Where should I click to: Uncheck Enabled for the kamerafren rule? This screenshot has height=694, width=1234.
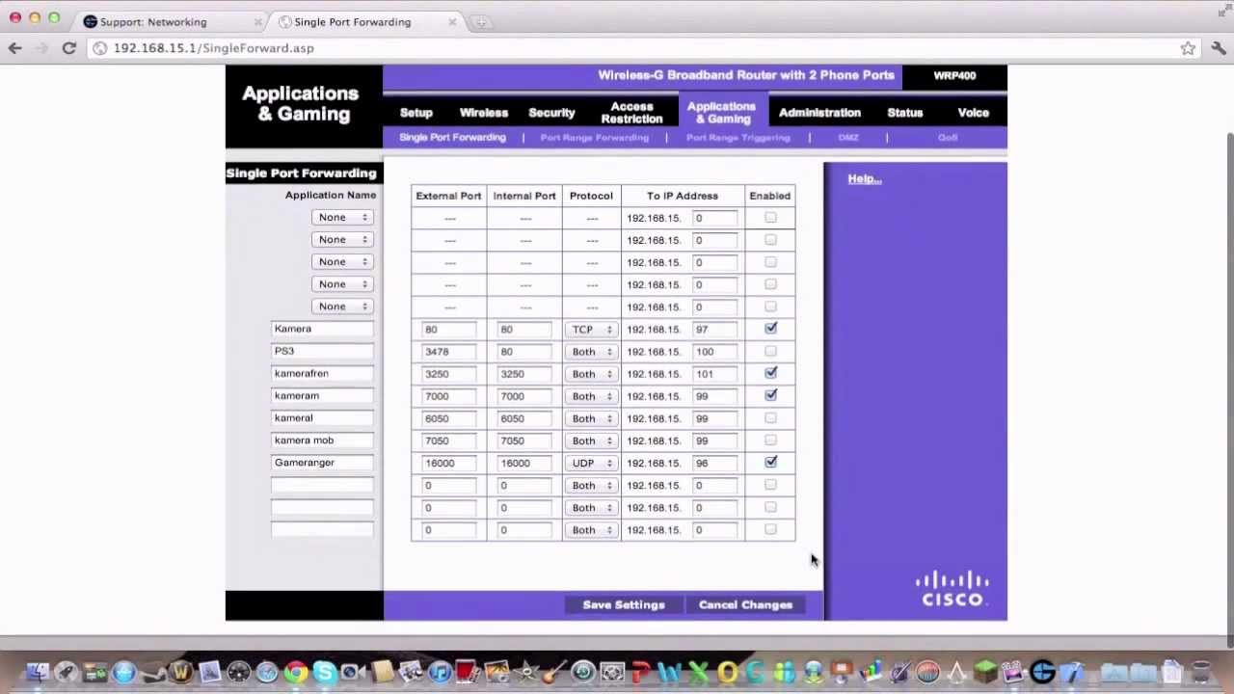pyautogui.click(x=770, y=373)
